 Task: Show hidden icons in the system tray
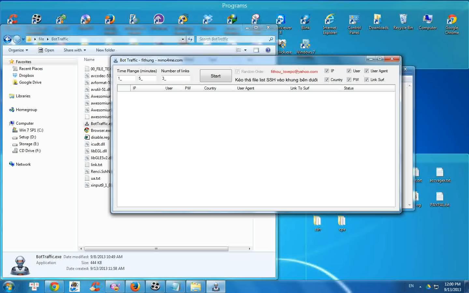coord(420,286)
